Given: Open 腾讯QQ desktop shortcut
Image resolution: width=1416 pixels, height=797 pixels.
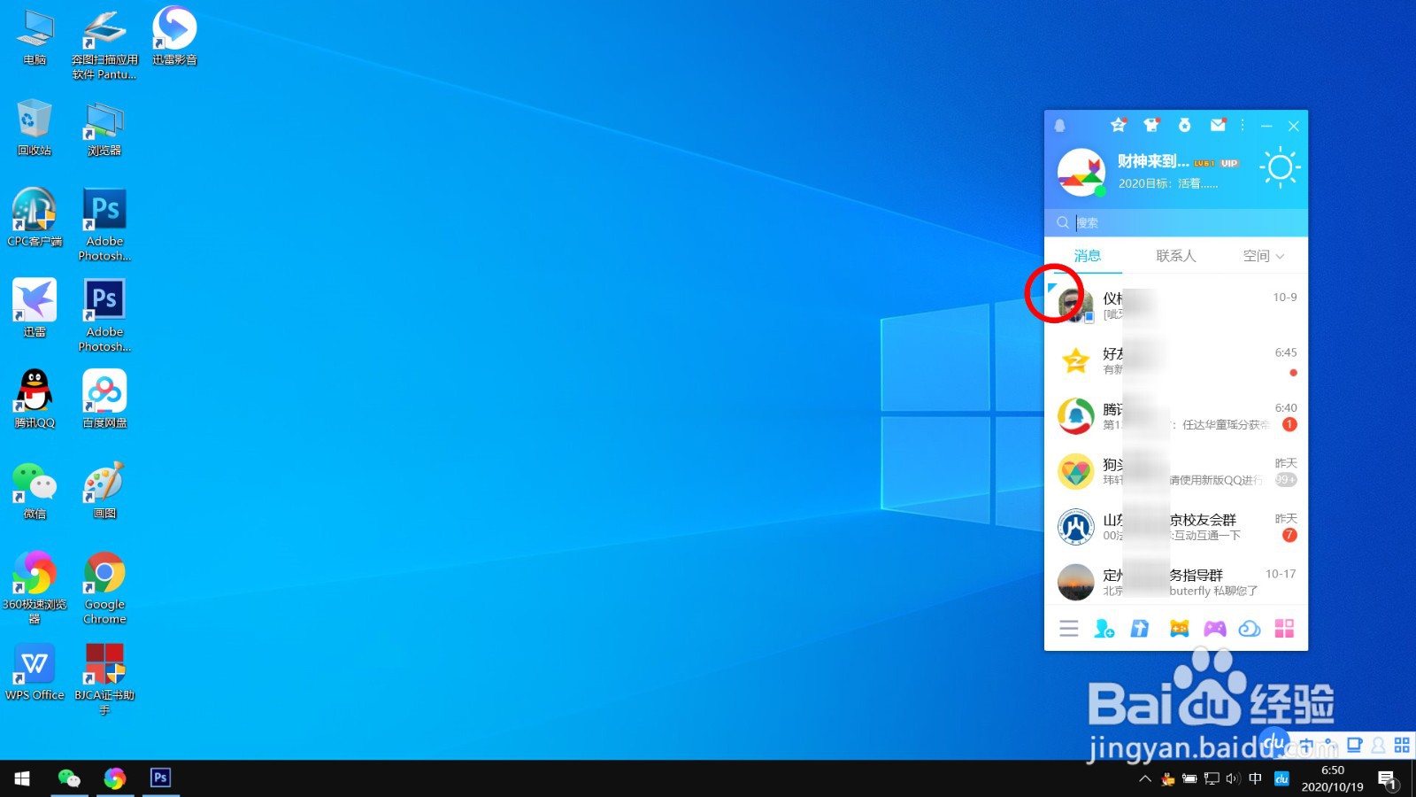Looking at the screenshot, I should pyautogui.click(x=35, y=399).
